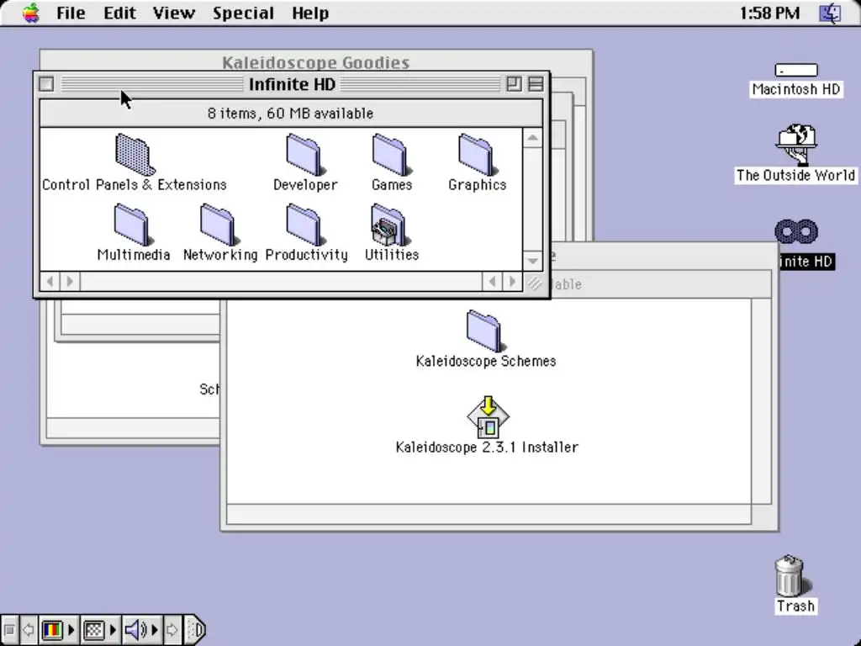Open the Edit menu
Viewport: 861px width, 646px height.
[x=119, y=13]
